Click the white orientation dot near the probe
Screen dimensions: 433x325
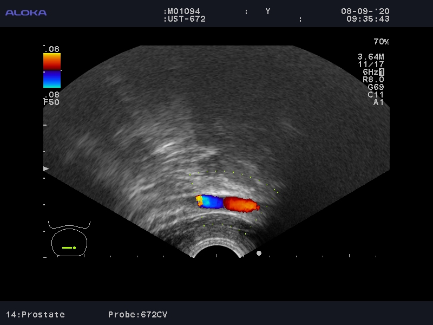coord(259,253)
